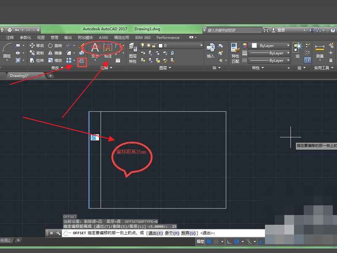The height and width of the screenshot is (253, 337).
Task: Expand the Block (块) panel flyout
Action: (217, 68)
